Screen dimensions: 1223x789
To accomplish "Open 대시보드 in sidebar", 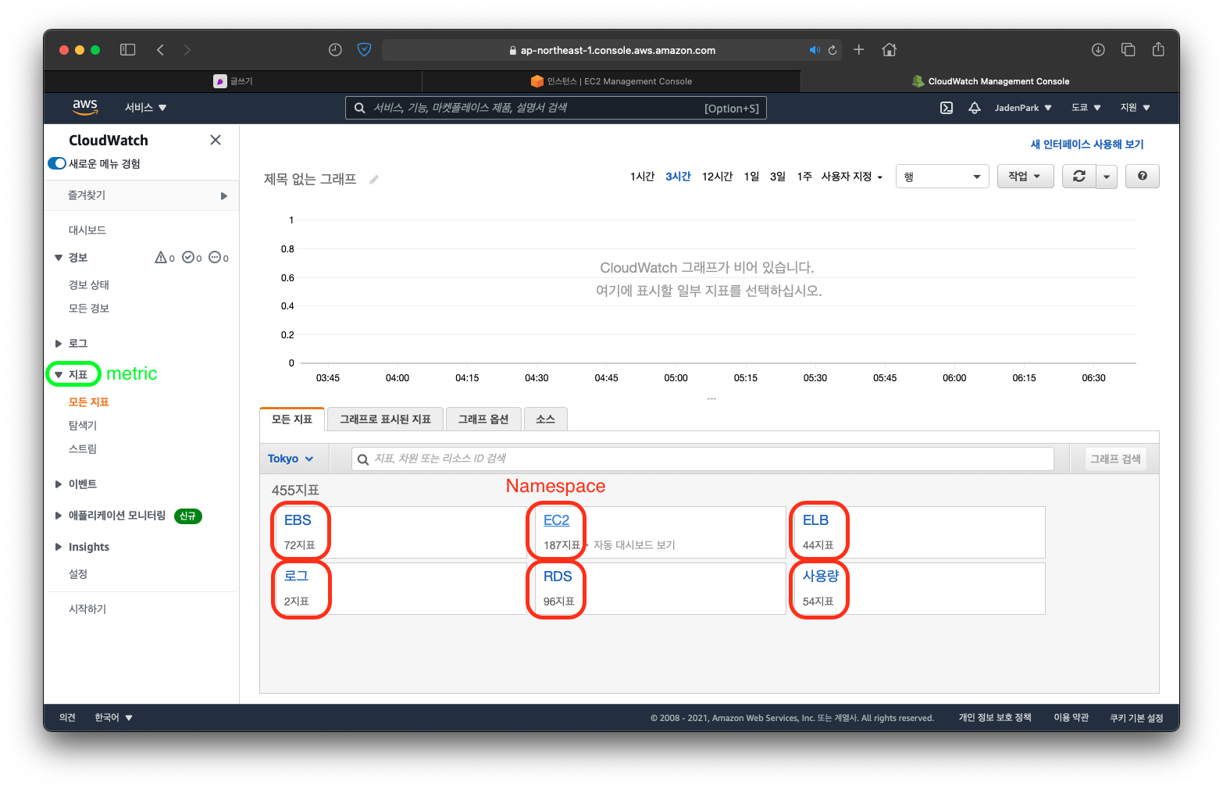I will point(87,230).
